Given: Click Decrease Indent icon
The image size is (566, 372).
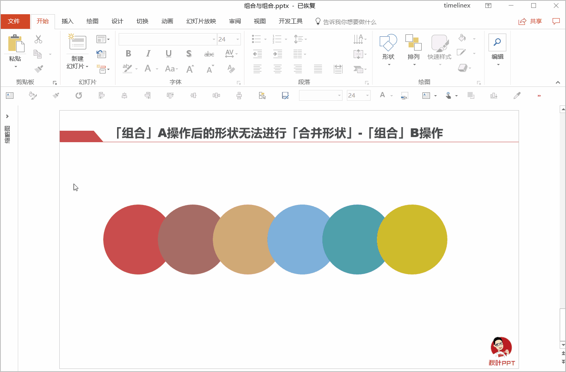Looking at the screenshot, I should (x=257, y=54).
